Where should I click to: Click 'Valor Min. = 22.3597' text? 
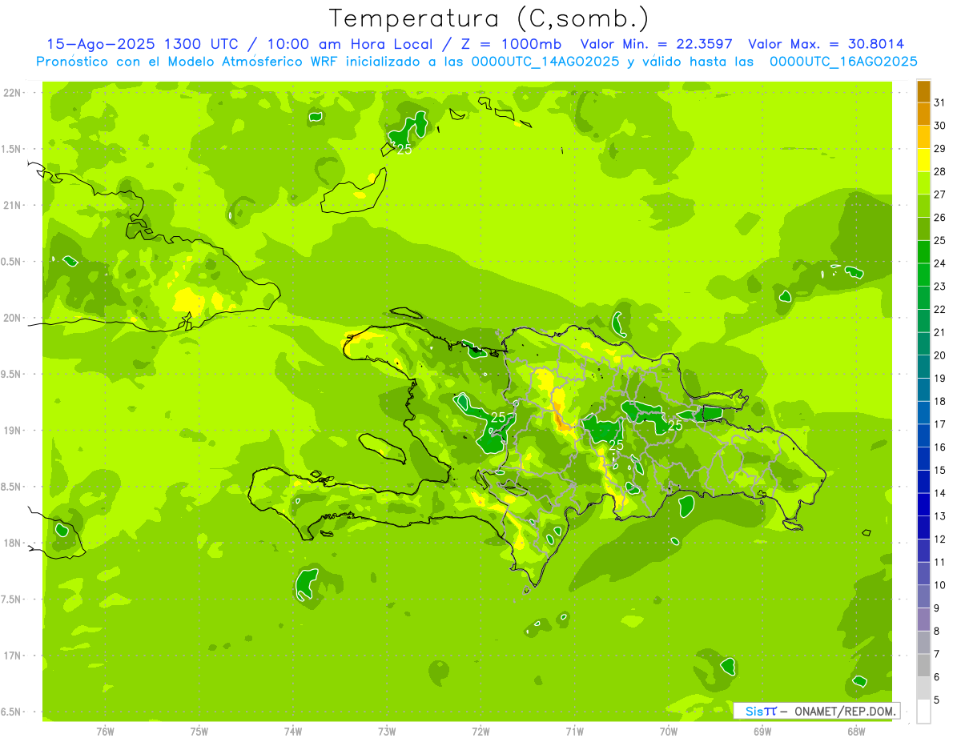tap(657, 44)
